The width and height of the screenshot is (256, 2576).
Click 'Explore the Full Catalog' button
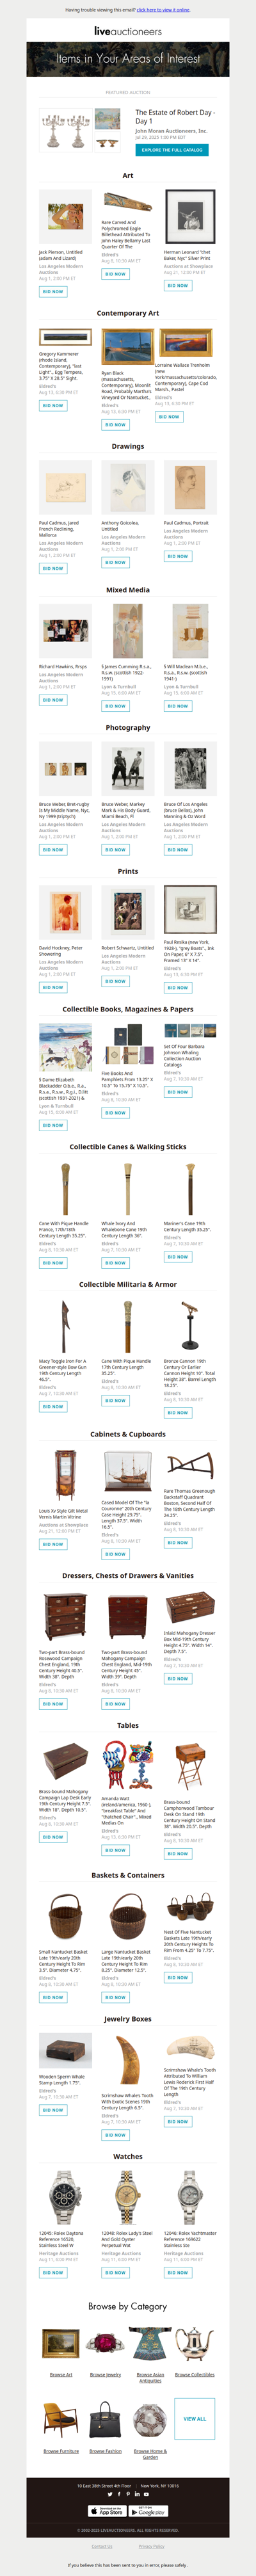[x=172, y=149]
